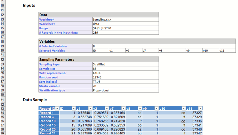Select the Stratified value cell

(125, 64)
